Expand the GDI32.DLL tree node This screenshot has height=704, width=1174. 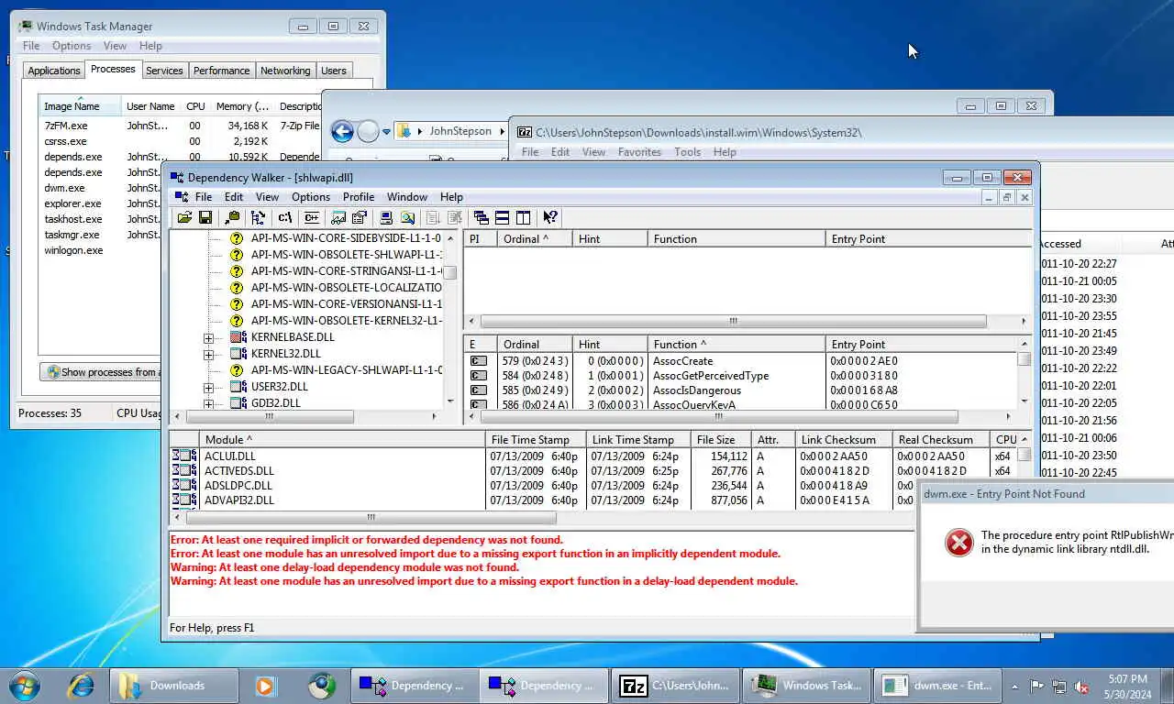coord(208,403)
